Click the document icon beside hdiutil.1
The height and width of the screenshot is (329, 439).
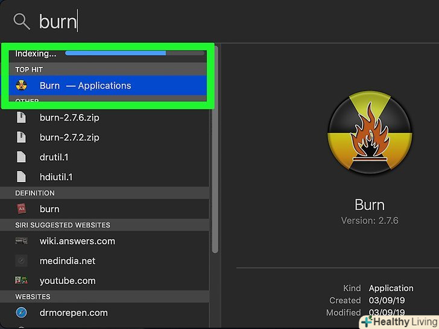(x=21, y=177)
